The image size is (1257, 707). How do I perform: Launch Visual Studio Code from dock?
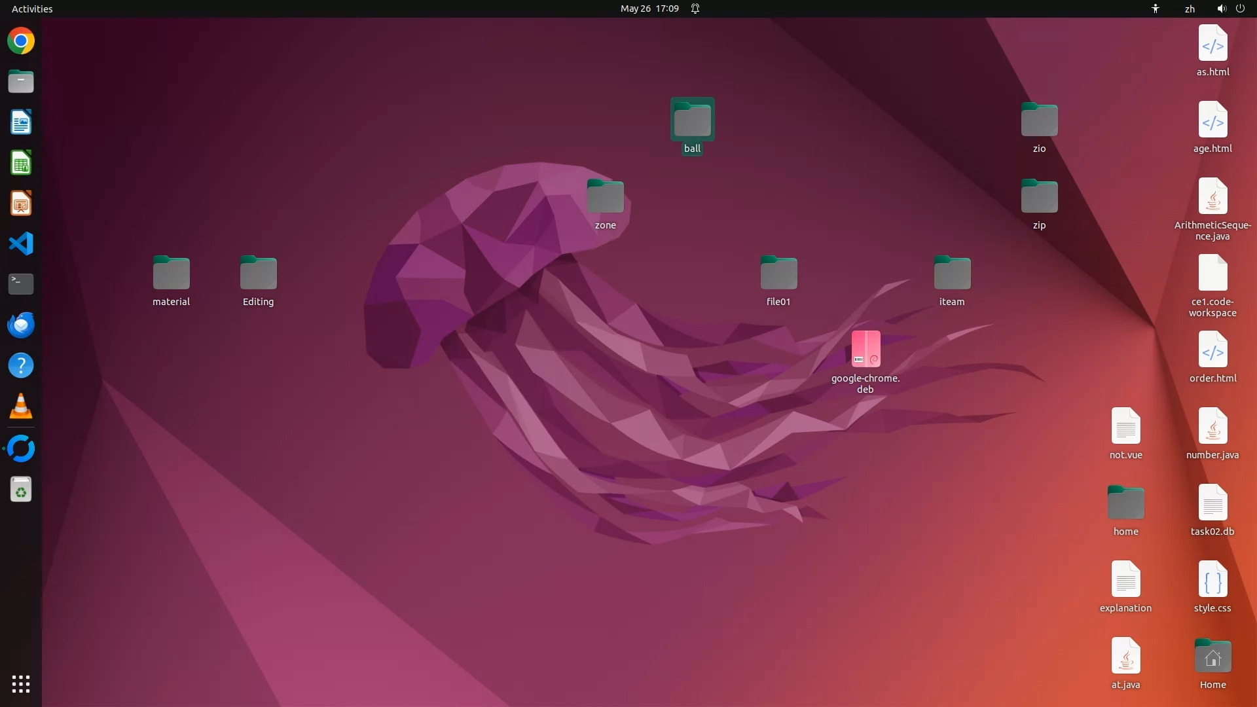(x=21, y=244)
